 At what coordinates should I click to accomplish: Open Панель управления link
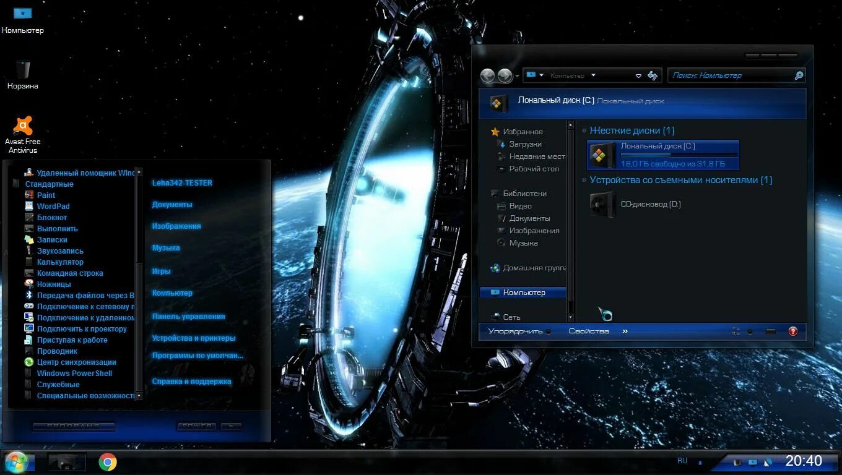188,317
